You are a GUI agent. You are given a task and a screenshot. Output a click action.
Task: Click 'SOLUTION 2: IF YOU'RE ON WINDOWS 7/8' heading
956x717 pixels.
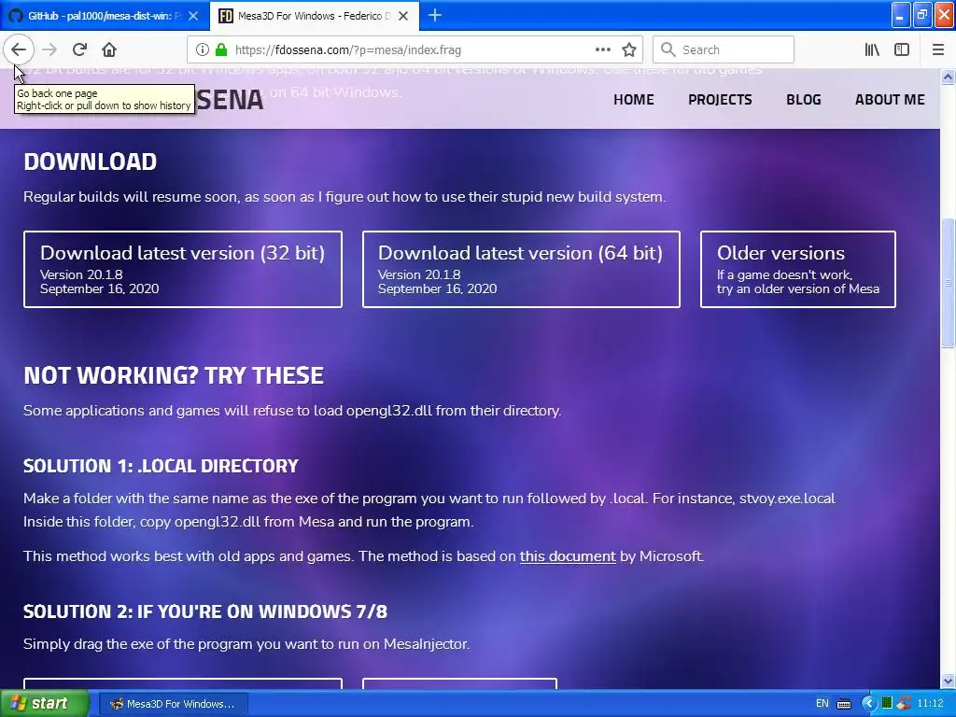tap(205, 612)
